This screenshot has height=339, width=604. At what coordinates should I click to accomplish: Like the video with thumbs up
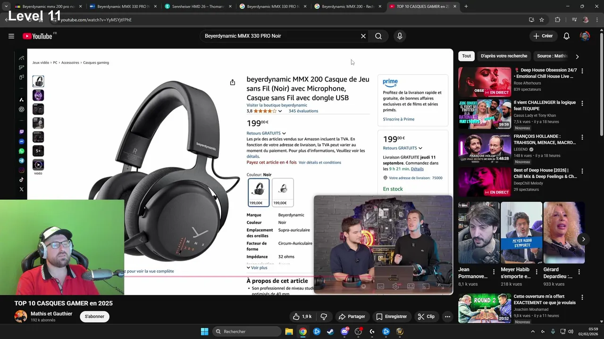[x=302, y=316]
